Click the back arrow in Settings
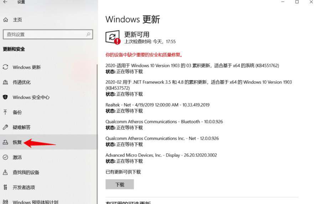Image resolution: width=315 pixels, height=204 pixels. click(x=5, y=2)
